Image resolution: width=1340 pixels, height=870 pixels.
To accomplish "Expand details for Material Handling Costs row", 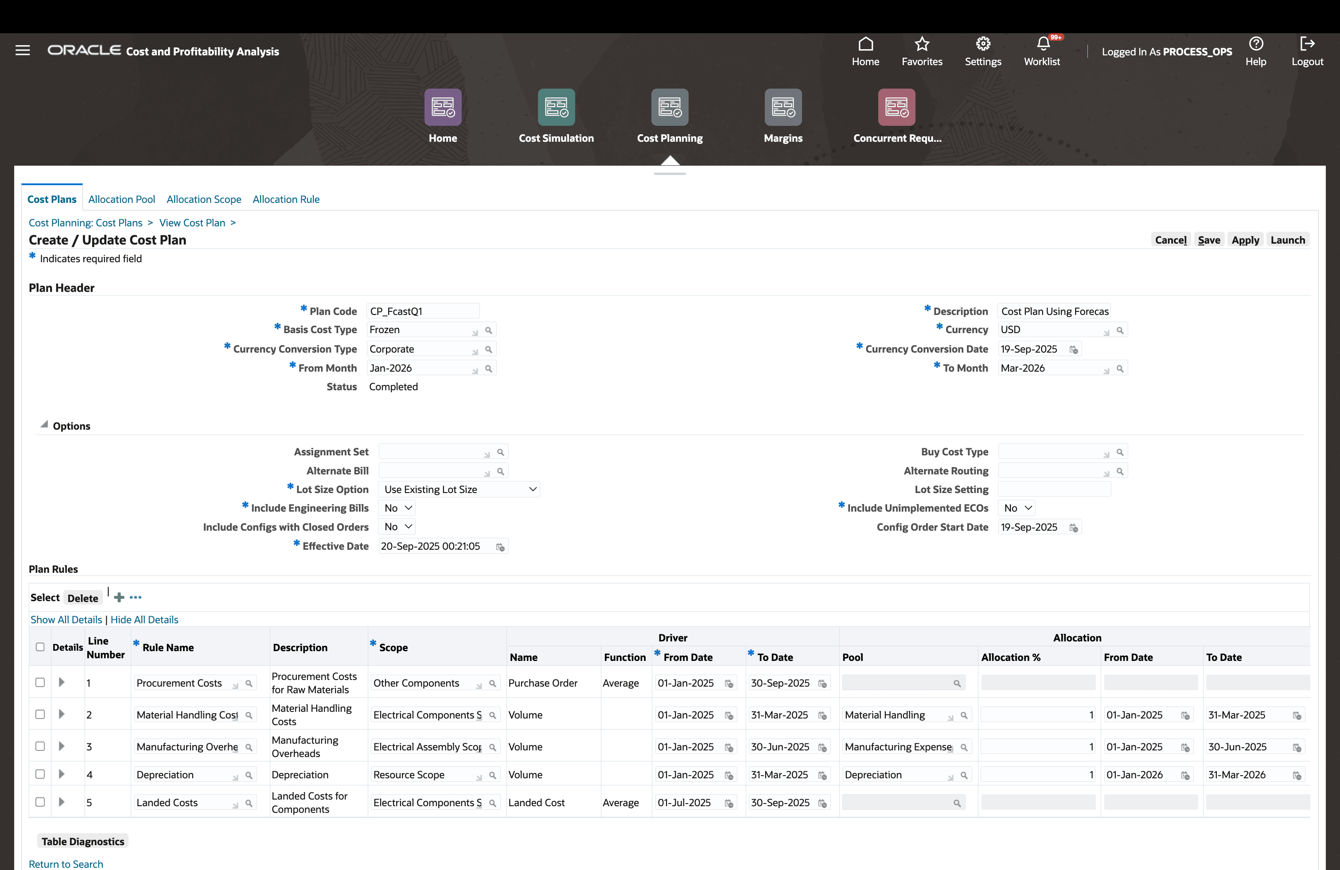I will pos(61,714).
